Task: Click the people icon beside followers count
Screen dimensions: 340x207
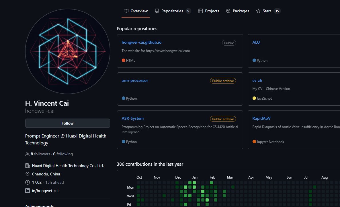Action: click(x=27, y=154)
